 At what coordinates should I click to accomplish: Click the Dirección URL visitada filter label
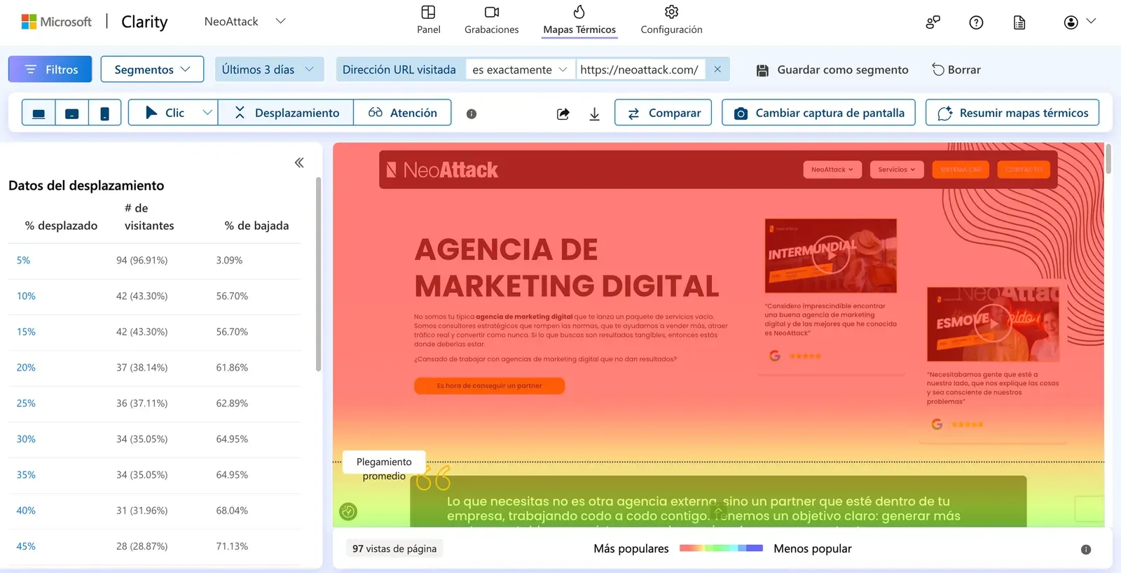tap(399, 69)
